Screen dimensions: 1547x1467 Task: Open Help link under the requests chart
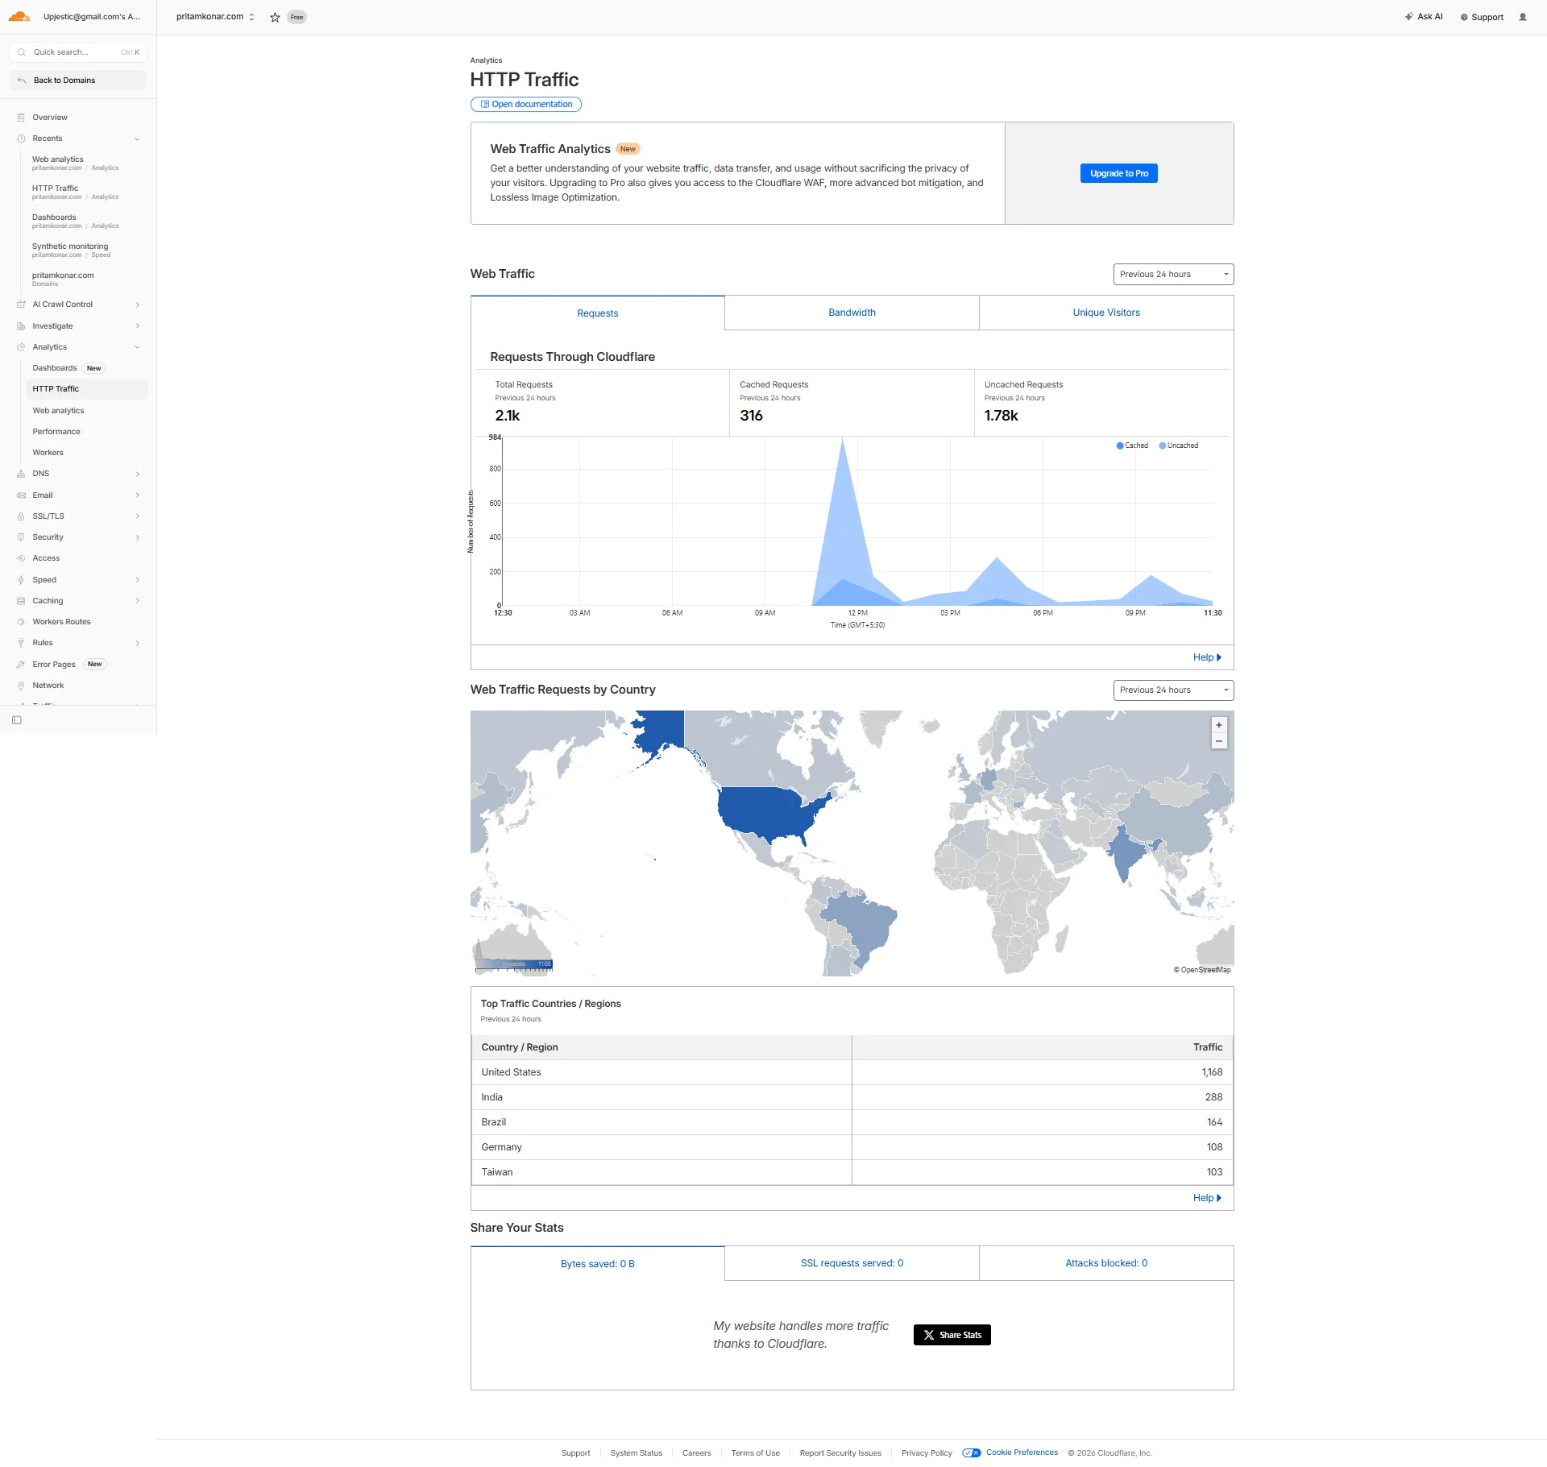coord(1207,657)
